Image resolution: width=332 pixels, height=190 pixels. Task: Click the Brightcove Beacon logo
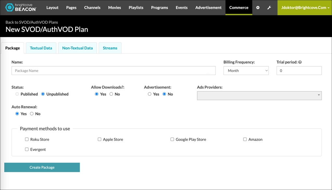[x=21, y=7]
